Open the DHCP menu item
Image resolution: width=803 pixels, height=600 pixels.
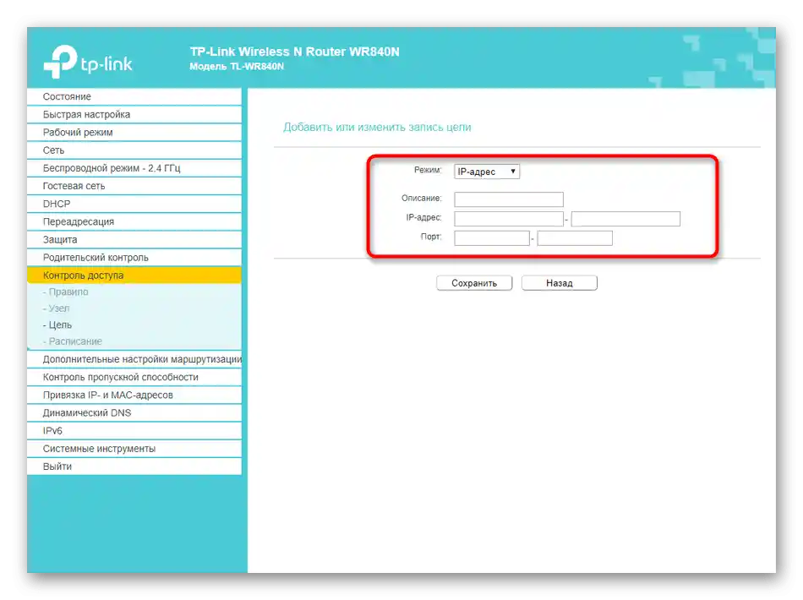[134, 205]
